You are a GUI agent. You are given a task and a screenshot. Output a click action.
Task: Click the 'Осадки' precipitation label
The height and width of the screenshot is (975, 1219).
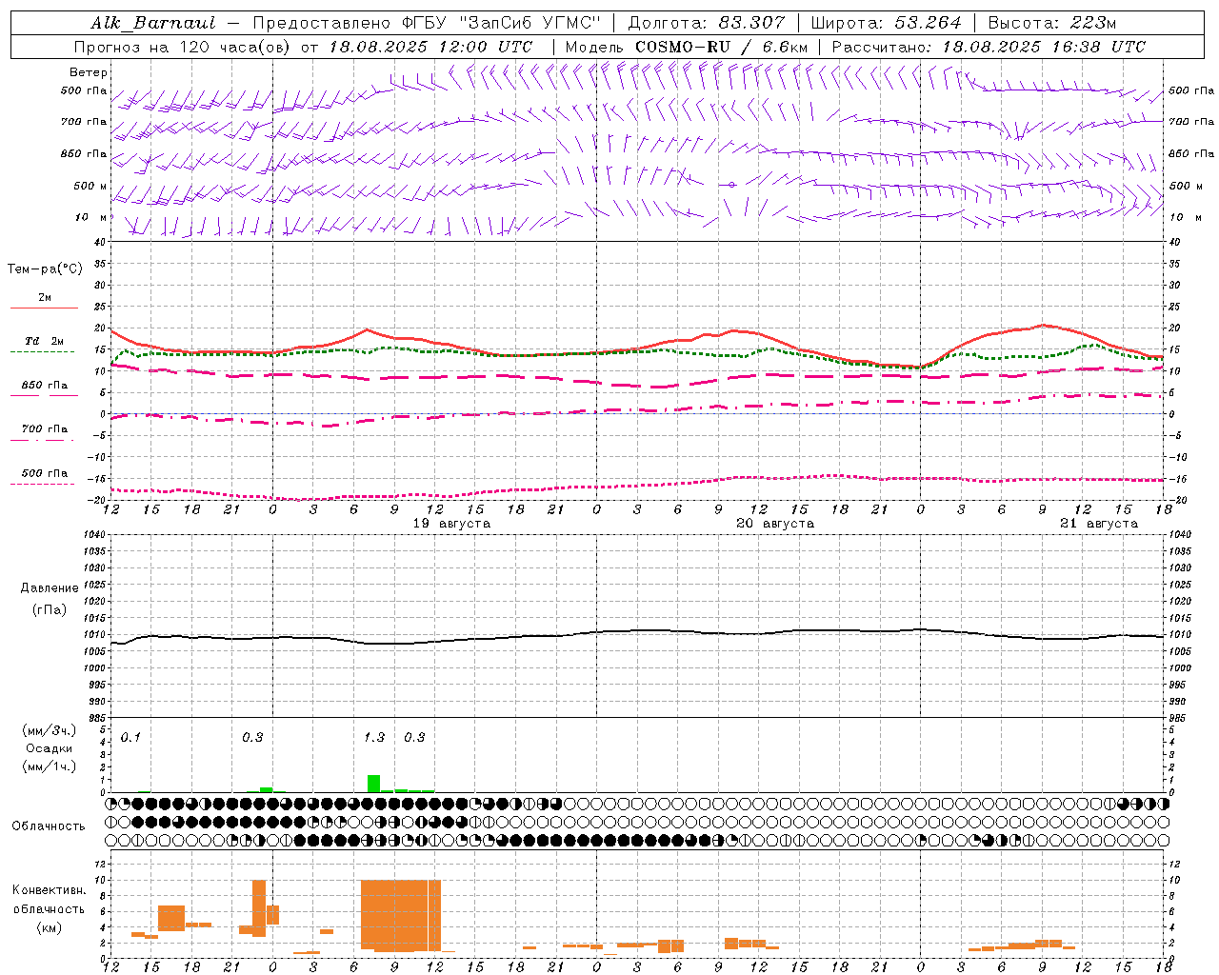pos(50,748)
